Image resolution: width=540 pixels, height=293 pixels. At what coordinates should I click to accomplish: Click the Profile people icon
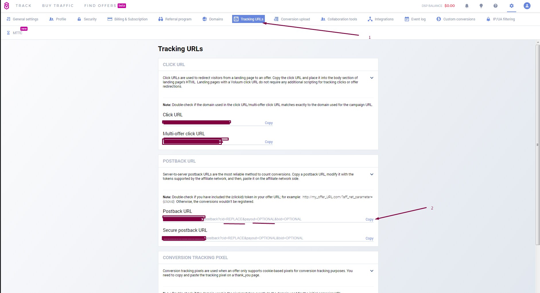(x=51, y=19)
